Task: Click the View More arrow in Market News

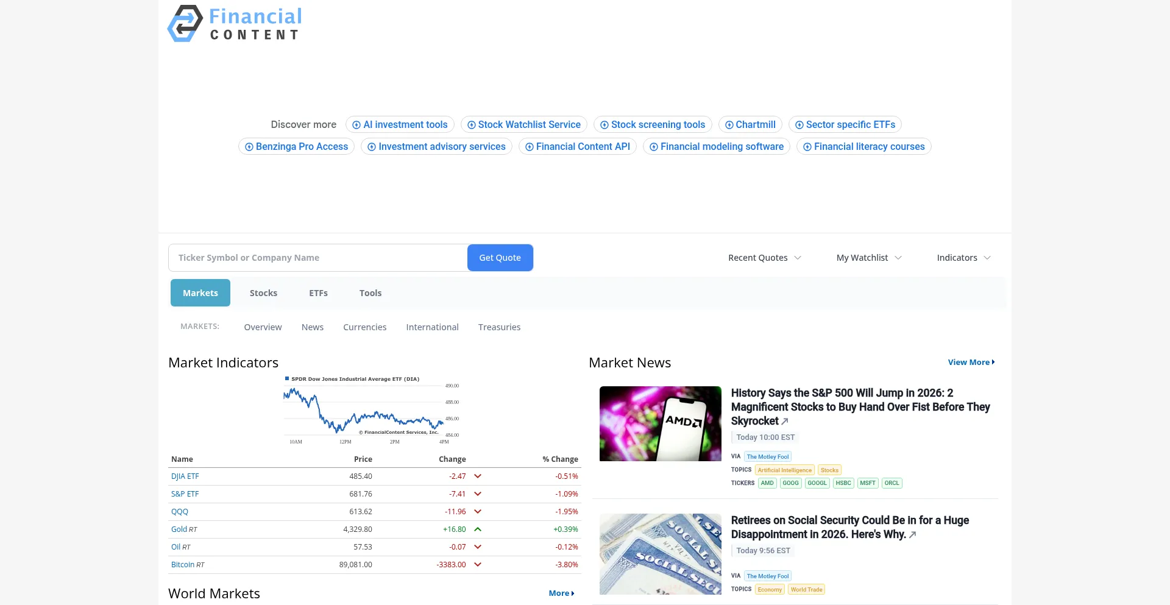Action: 993,363
